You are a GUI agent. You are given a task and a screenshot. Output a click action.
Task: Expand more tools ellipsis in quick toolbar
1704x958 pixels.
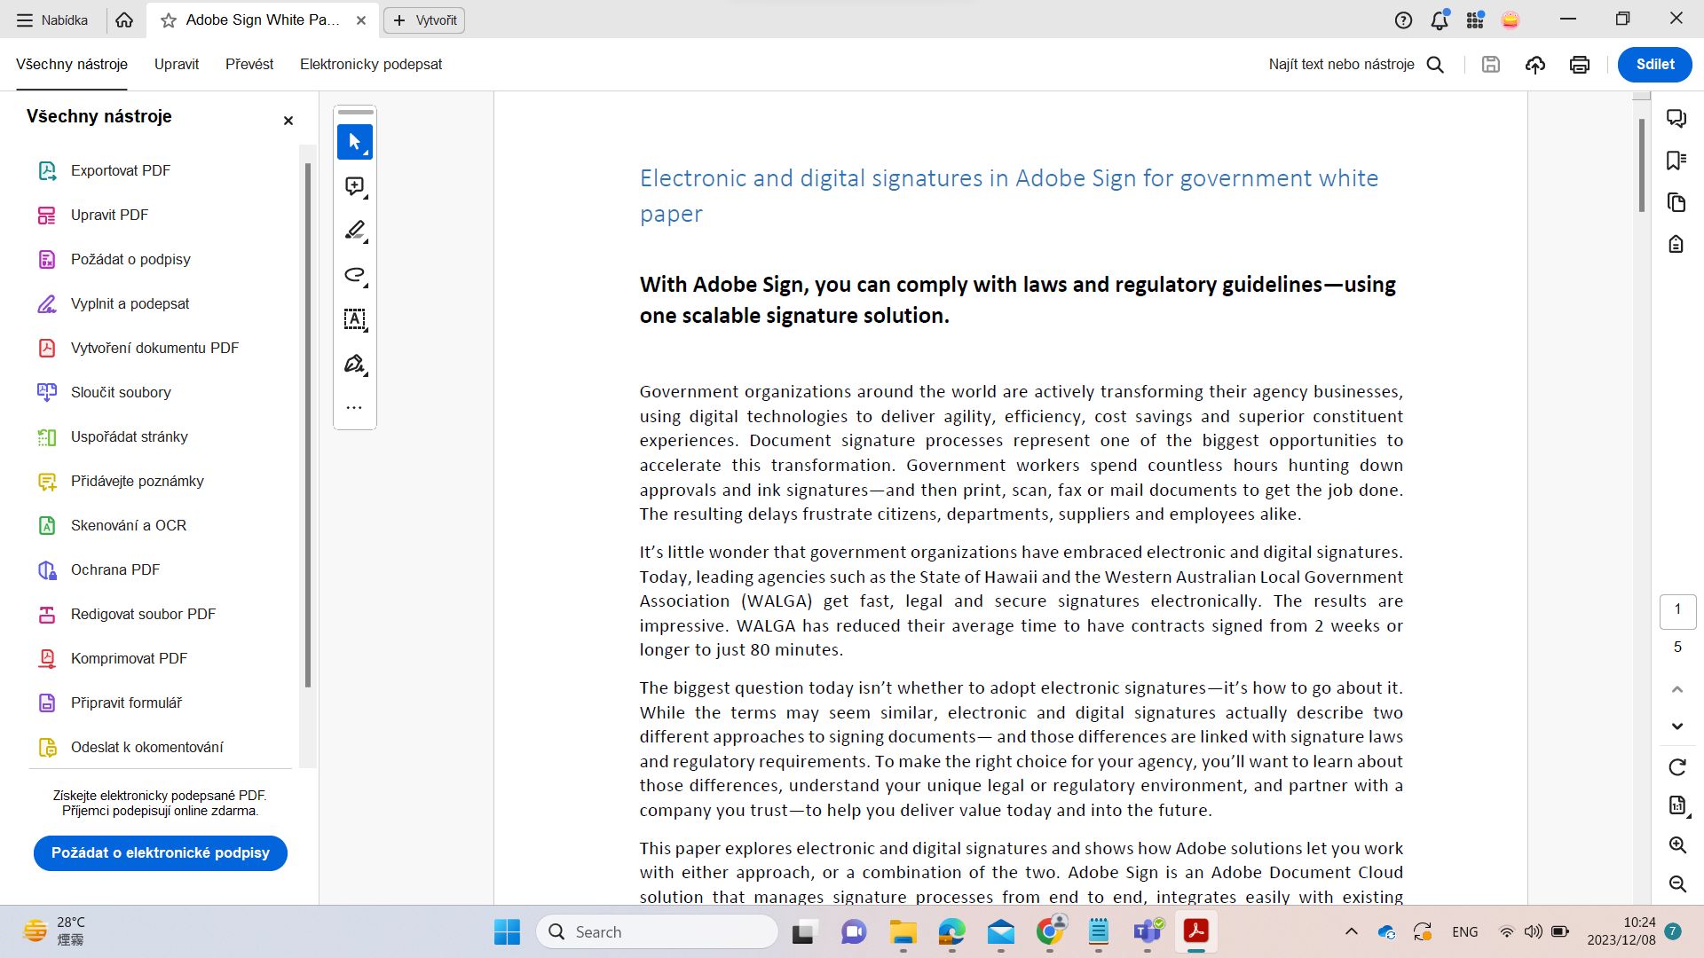(354, 408)
